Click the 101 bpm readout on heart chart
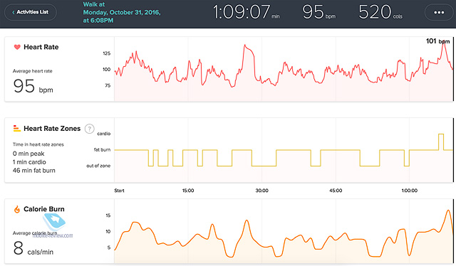Viewport: 456px width, 266px height. click(x=437, y=41)
